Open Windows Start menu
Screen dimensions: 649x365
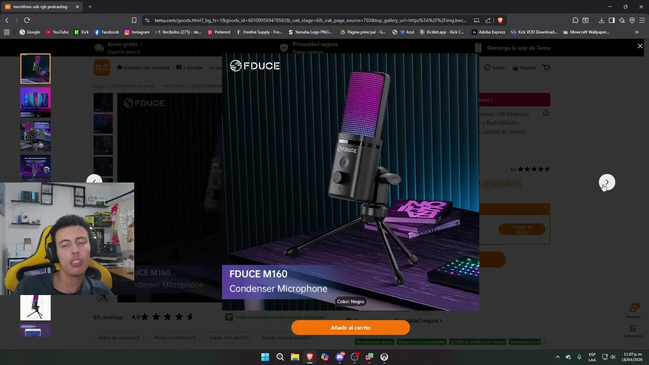pos(265,357)
